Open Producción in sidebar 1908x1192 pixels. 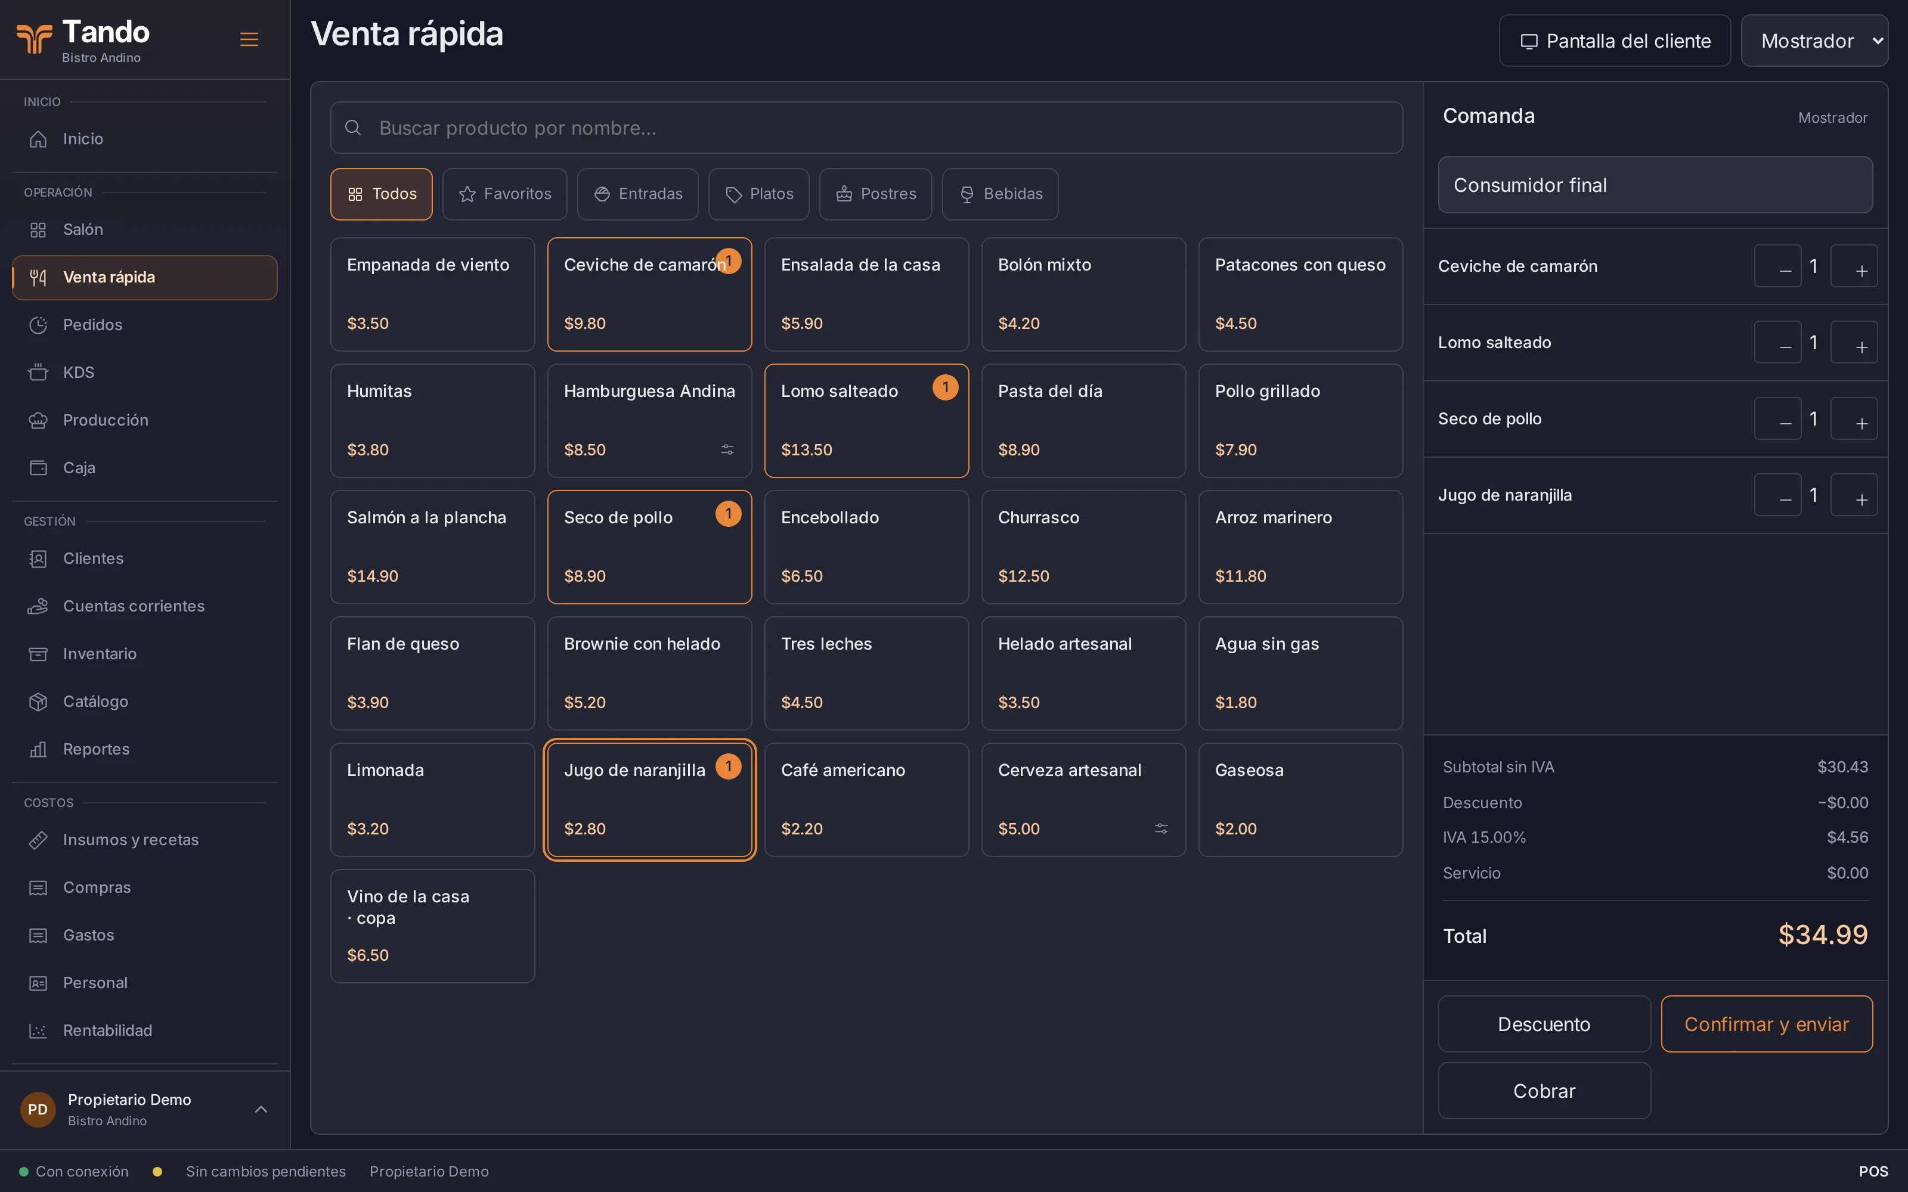click(x=145, y=420)
